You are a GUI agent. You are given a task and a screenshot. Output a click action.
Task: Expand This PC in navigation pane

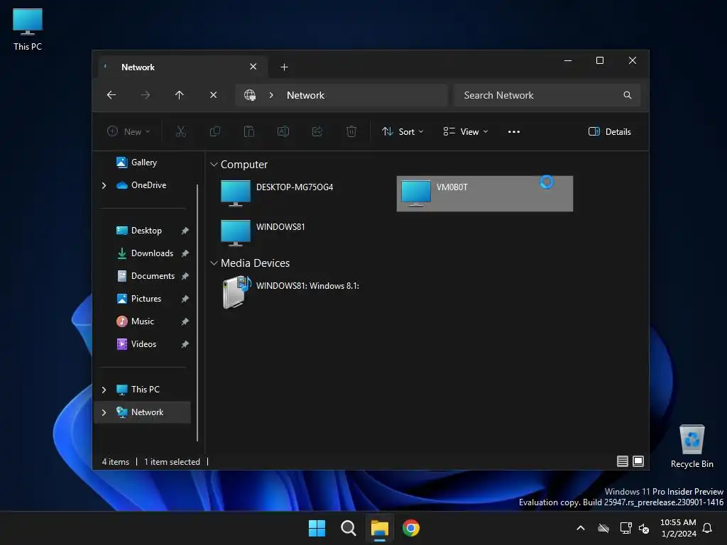pyautogui.click(x=104, y=390)
